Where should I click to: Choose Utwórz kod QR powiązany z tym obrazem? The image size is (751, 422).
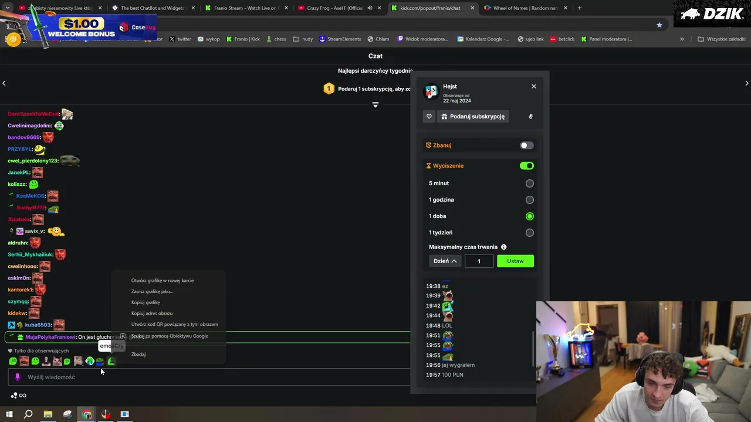coord(174,325)
